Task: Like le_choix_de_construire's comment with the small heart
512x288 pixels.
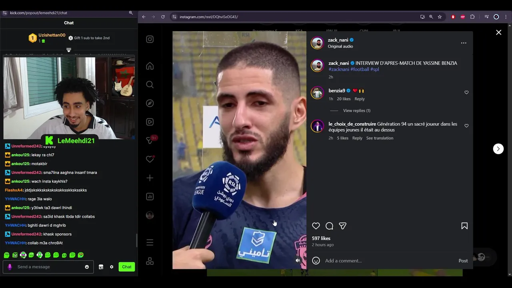Action: click(x=466, y=126)
